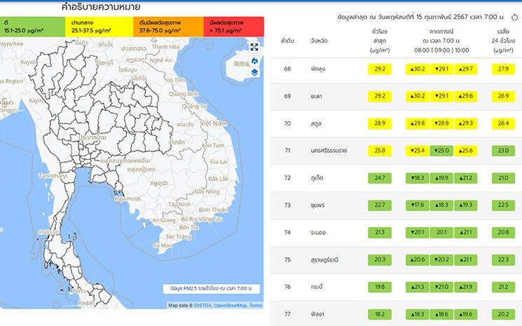Screen dimensions: 522x326
Task: Select province 'สุราษฎร์ธานี' in the table
Action: 324,259
